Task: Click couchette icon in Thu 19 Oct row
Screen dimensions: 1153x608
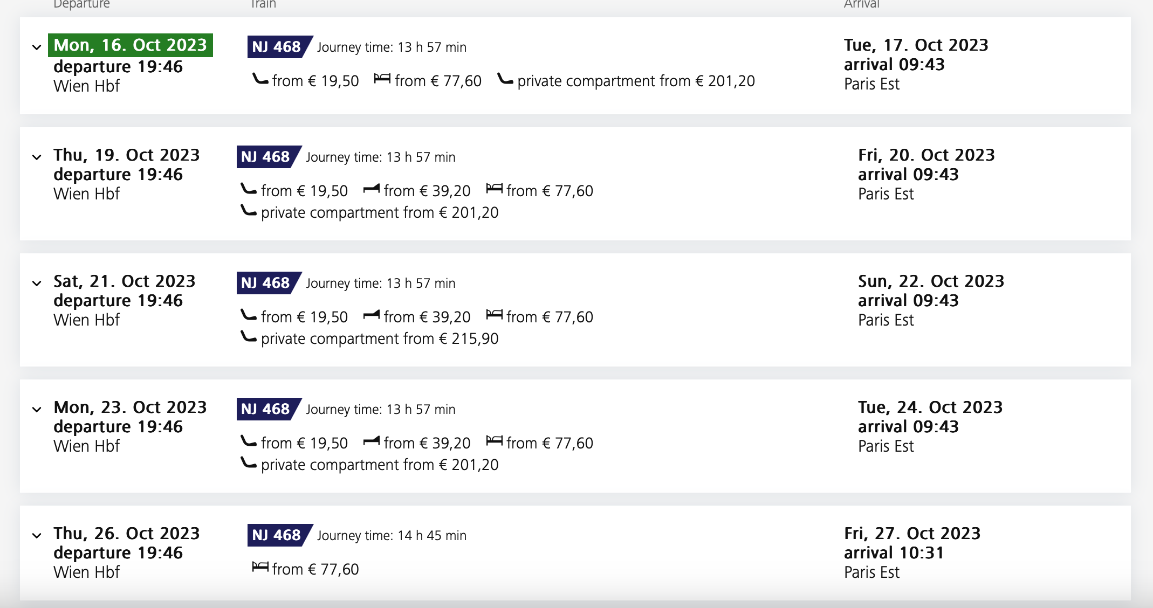Action: pyautogui.click(x=372, y=189)
